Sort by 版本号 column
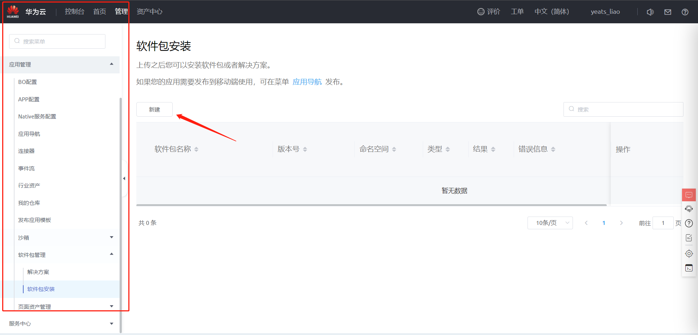Viewport: 698px width, 335px height. 305,149
